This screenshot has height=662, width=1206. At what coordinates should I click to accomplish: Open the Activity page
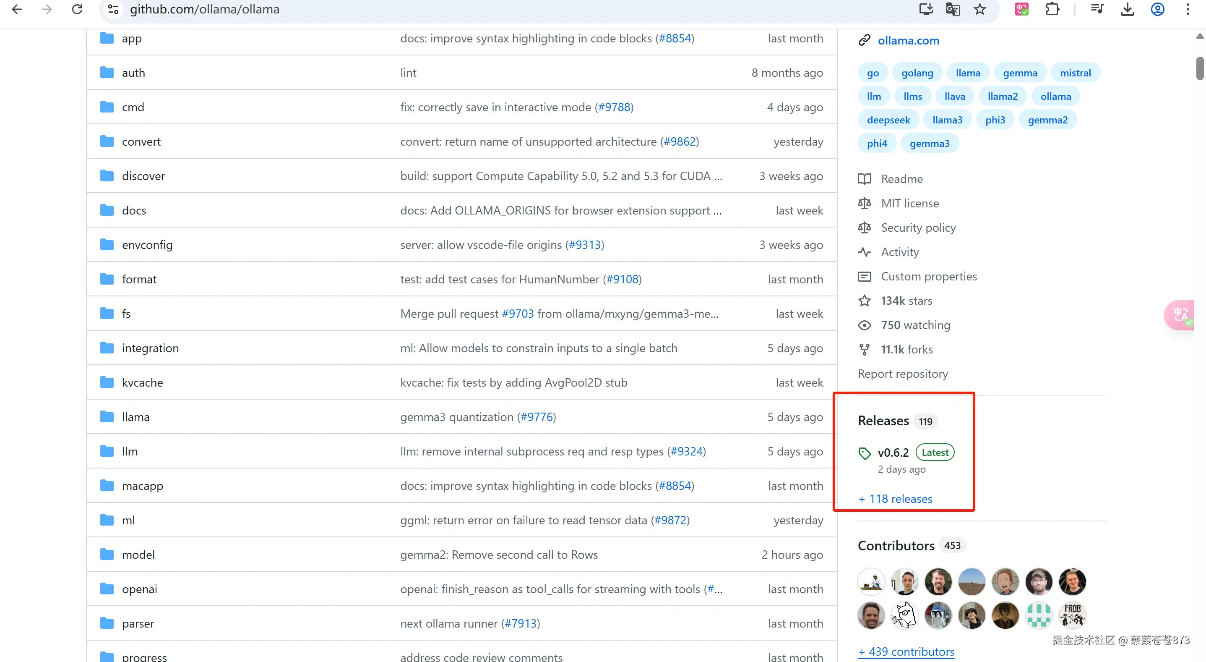(899, 252)
